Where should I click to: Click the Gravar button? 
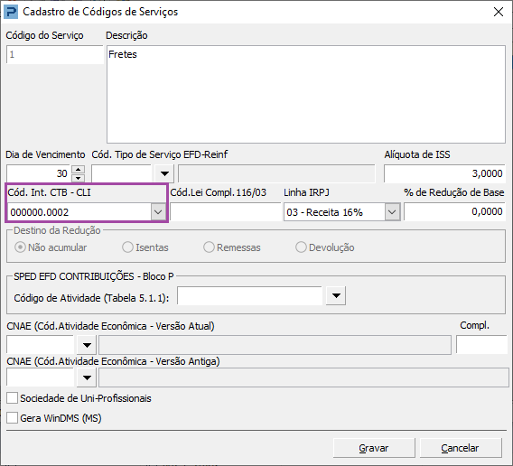pyautogui.click(x=374, y=448)
